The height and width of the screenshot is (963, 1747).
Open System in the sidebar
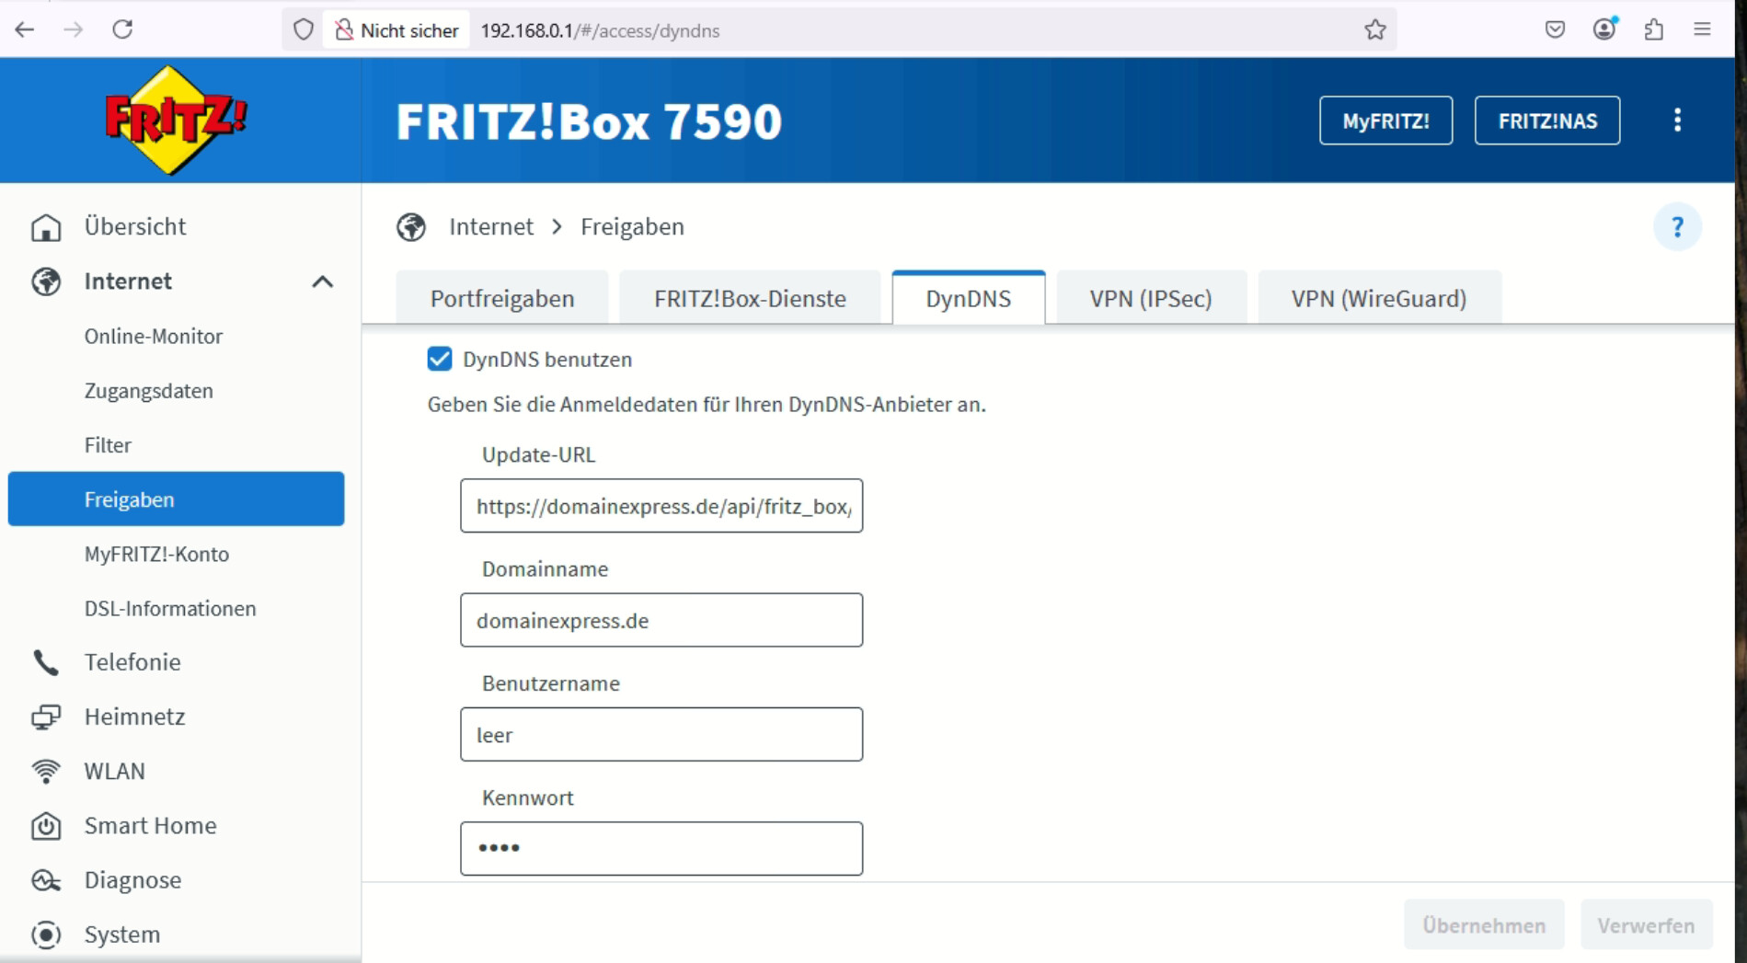pos(122,934)
